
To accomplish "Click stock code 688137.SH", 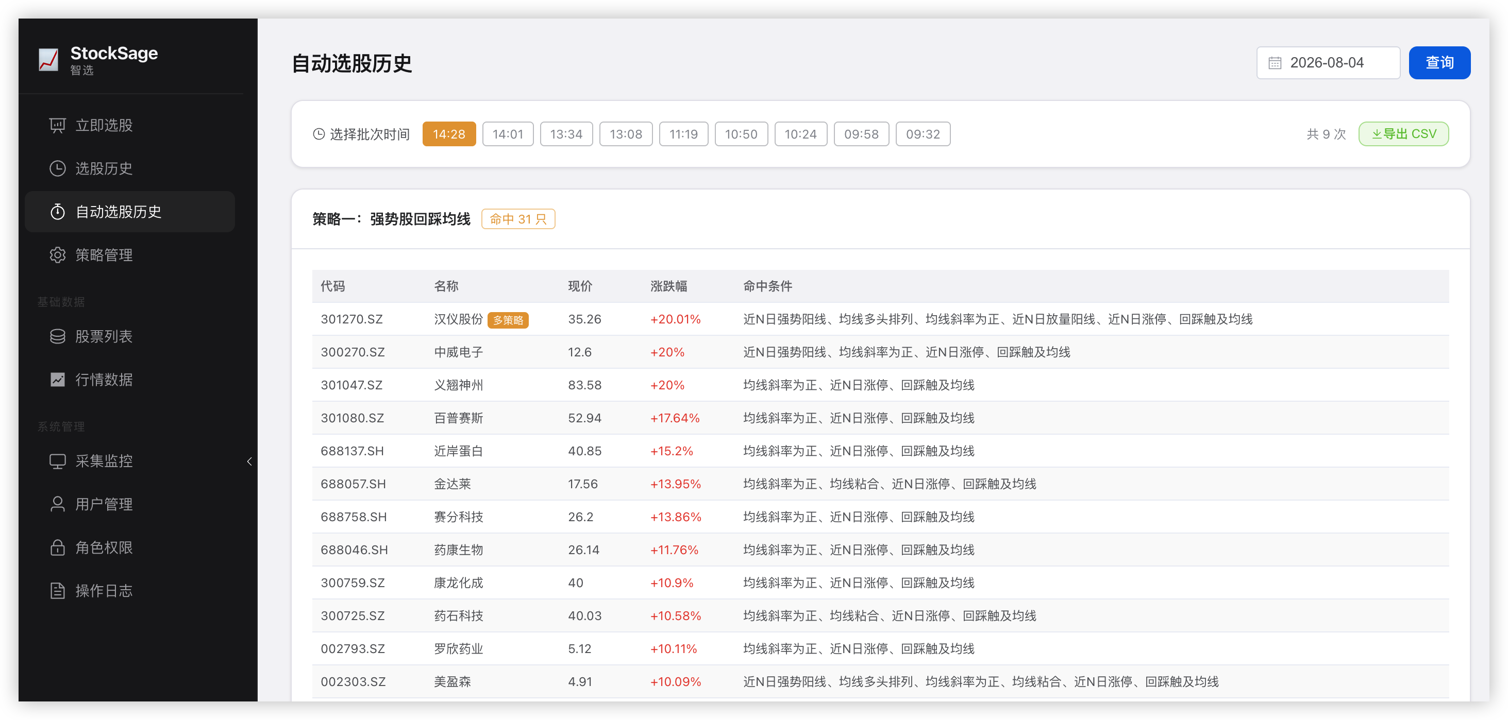I will point(352,451).
